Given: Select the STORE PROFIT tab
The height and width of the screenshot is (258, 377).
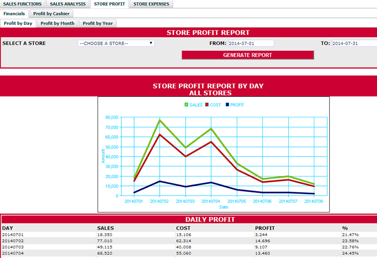Looking at the screenshot, I should (110, 4).
